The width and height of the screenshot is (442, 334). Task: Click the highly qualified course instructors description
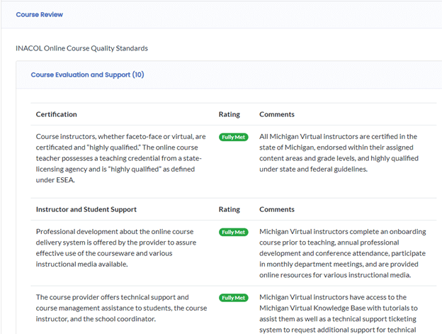120,158
